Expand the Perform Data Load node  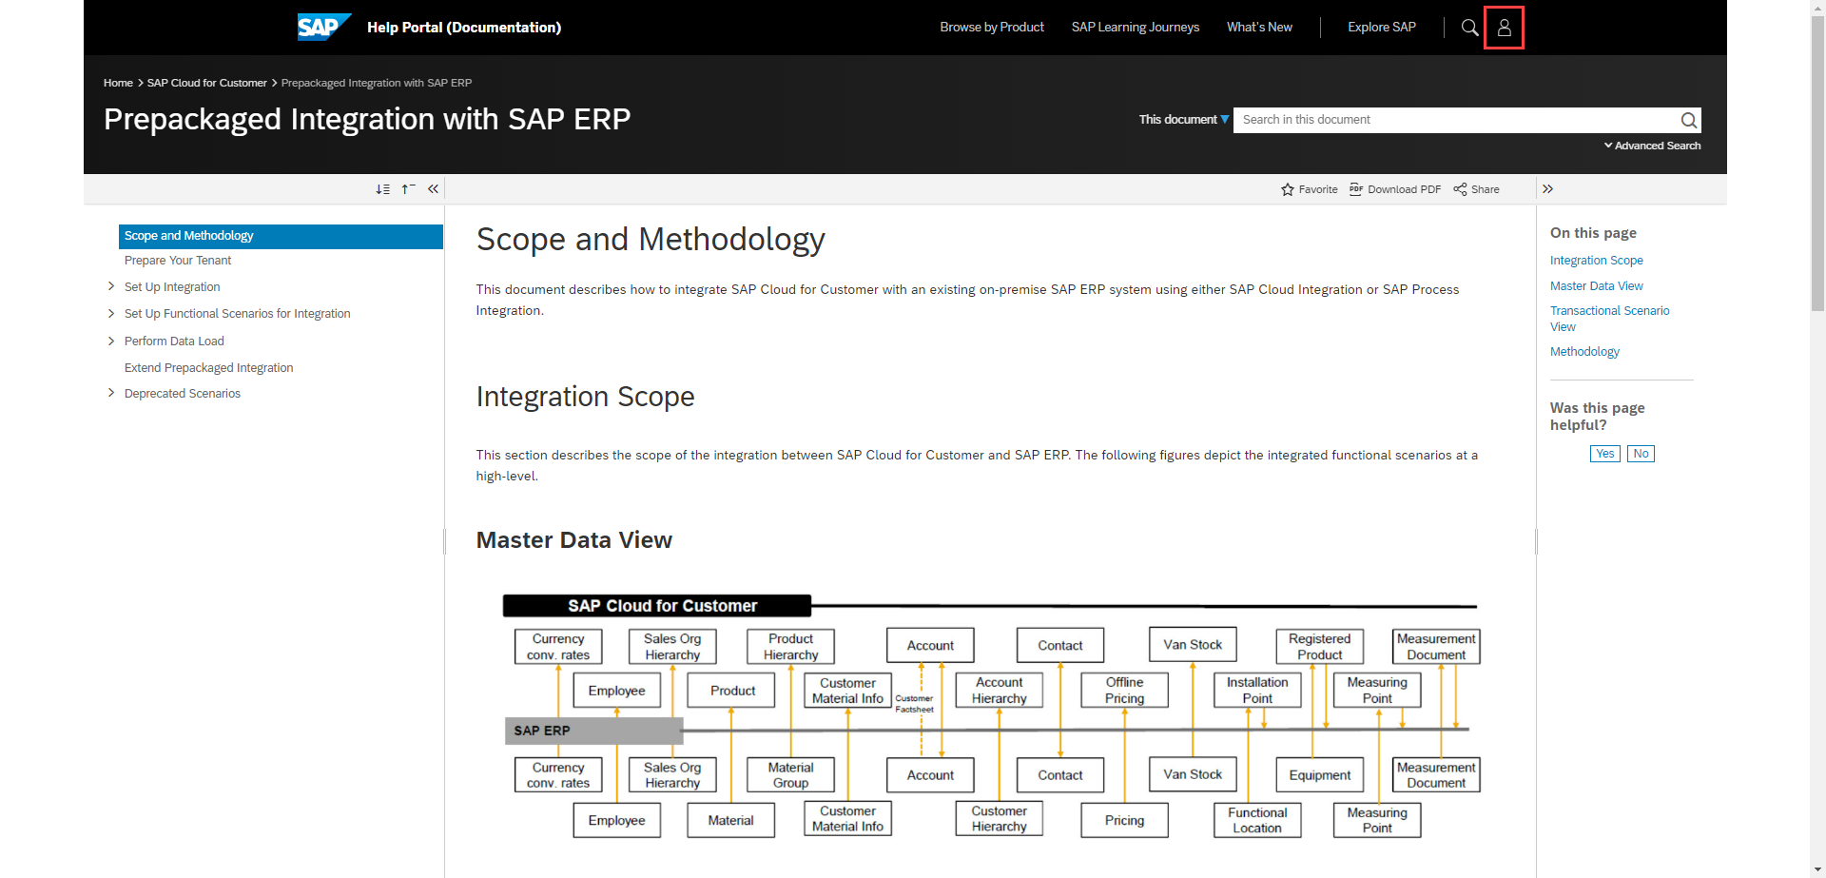click(111, 341)
